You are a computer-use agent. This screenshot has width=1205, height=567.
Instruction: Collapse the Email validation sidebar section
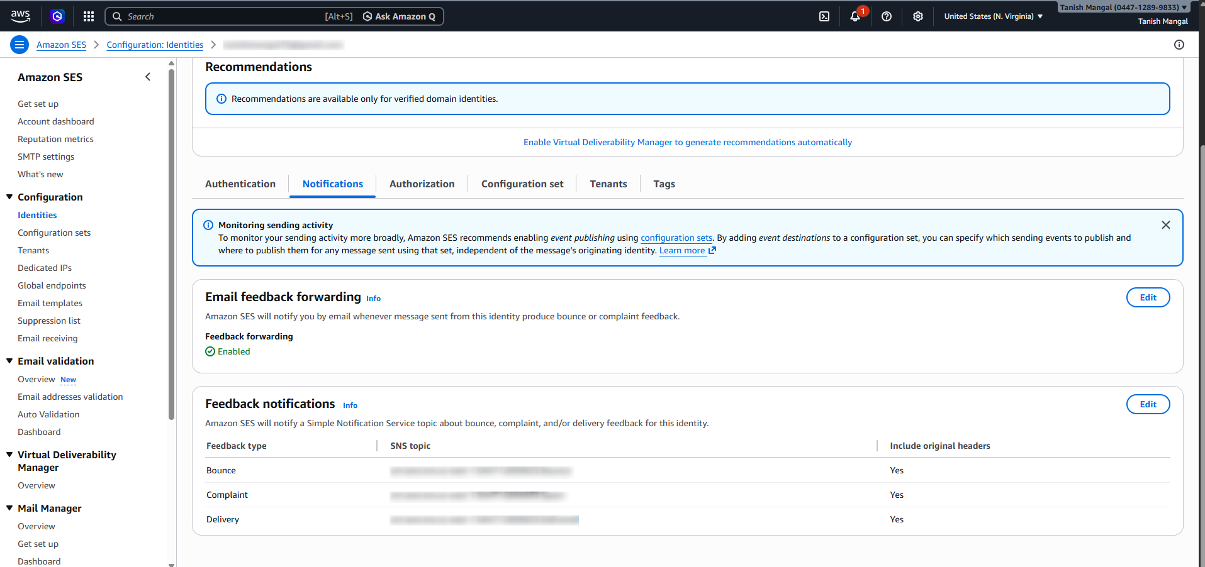[x=9, y=361]
